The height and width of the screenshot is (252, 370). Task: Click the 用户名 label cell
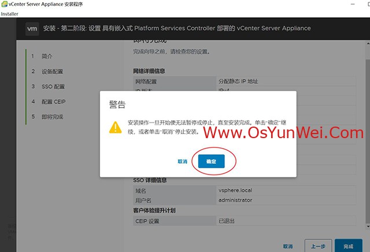[x=175, y=201]
